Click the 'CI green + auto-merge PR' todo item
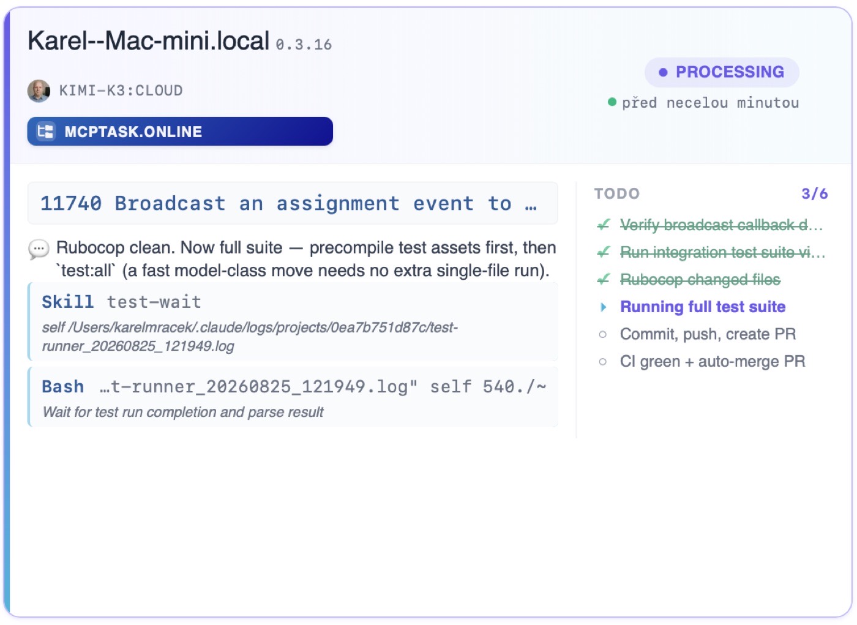This screenshot has height=625, width=857. click(x=713, y=362)
